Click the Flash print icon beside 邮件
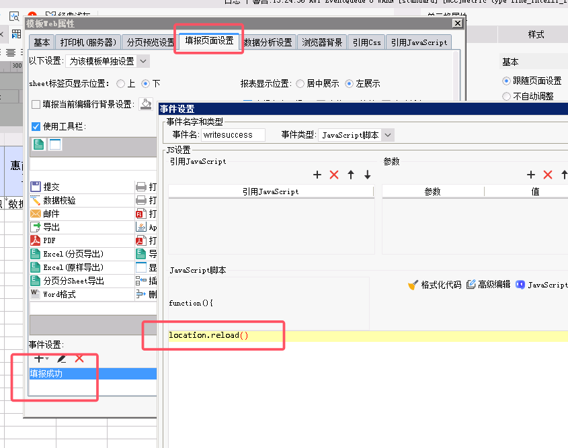 point(141,214)
